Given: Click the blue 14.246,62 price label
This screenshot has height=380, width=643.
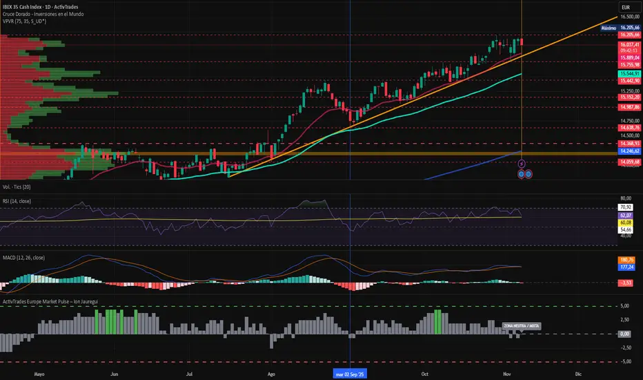Looking at the screenshot, I should pos(629,151).
